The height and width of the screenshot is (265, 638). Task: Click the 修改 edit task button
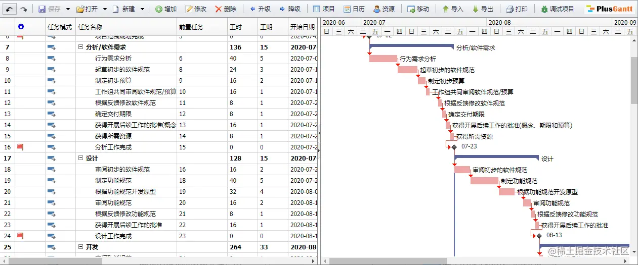pyautogui.click(x=196, y=9)
